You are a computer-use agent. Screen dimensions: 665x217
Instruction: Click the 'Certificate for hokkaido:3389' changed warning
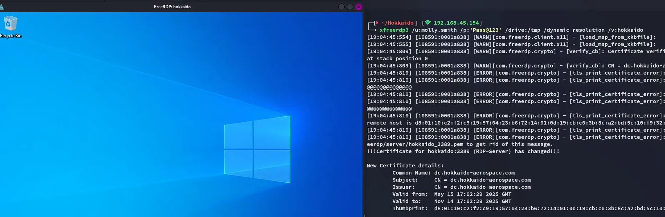tap(463, 151)
